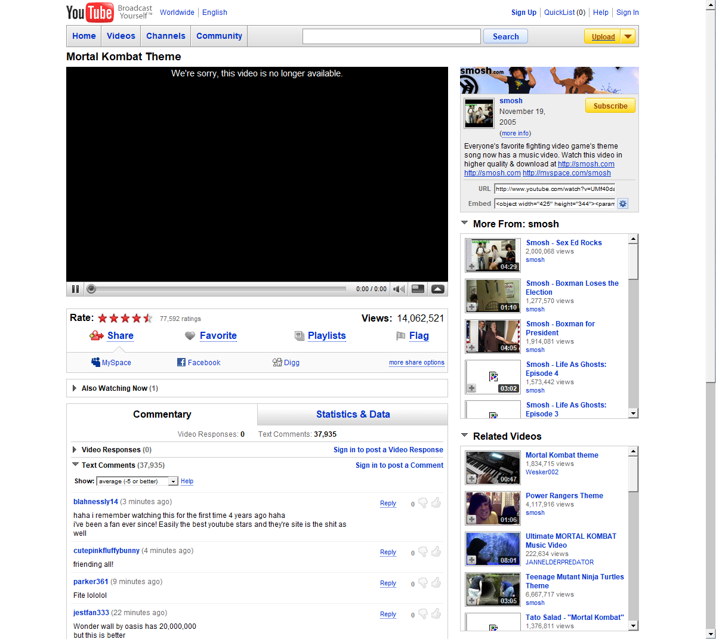Click the Digg share icon
This screenshot has height=639, width=716.
tap(277, 362)
